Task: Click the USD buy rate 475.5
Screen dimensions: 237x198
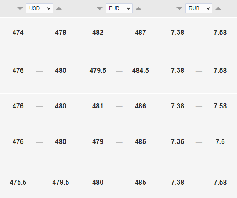Action: [18, 182]
